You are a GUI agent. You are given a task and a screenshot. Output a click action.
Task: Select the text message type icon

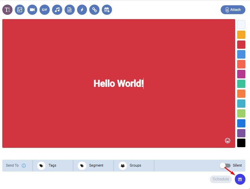click(7, 10)
